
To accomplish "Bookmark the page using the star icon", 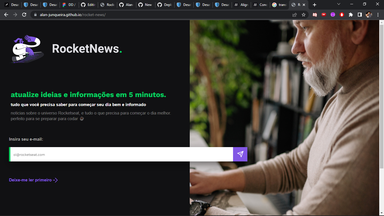I will (304, 14).
